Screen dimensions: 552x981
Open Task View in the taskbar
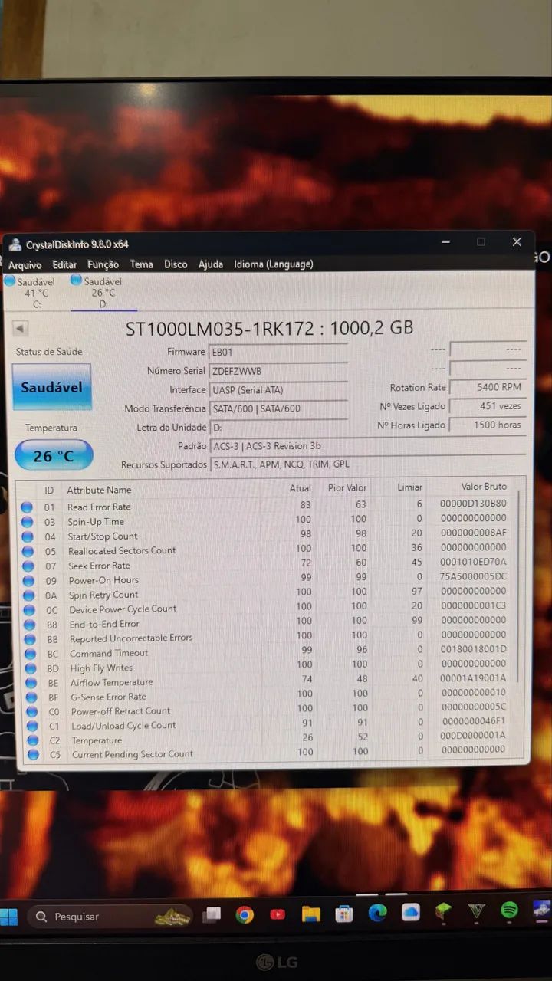[x=212, y=914]
